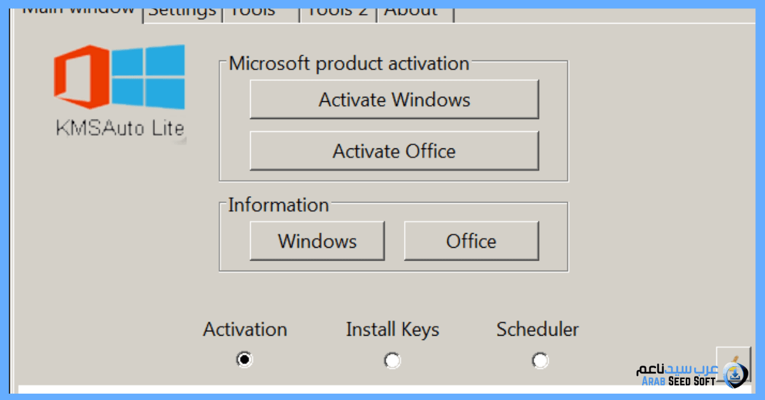765x400 pixels.
Task: Select the Install Keys radio button
Action: click(392, 360)
